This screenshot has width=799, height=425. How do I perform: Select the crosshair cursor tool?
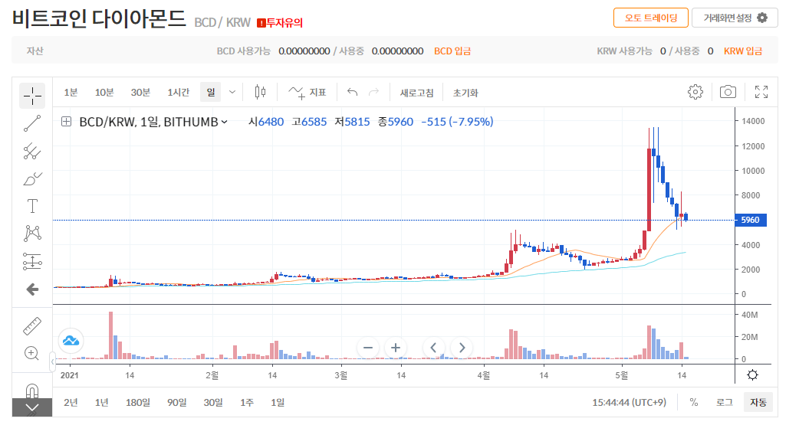32,96
